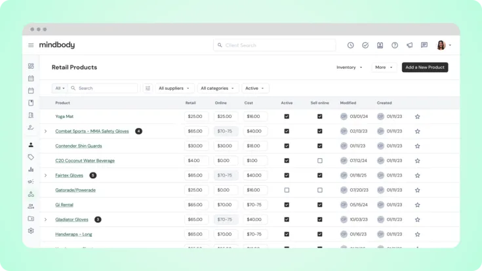482x271 pixels.
Task: Open the contact card icon in header
Action: click(x=380, y=45)
